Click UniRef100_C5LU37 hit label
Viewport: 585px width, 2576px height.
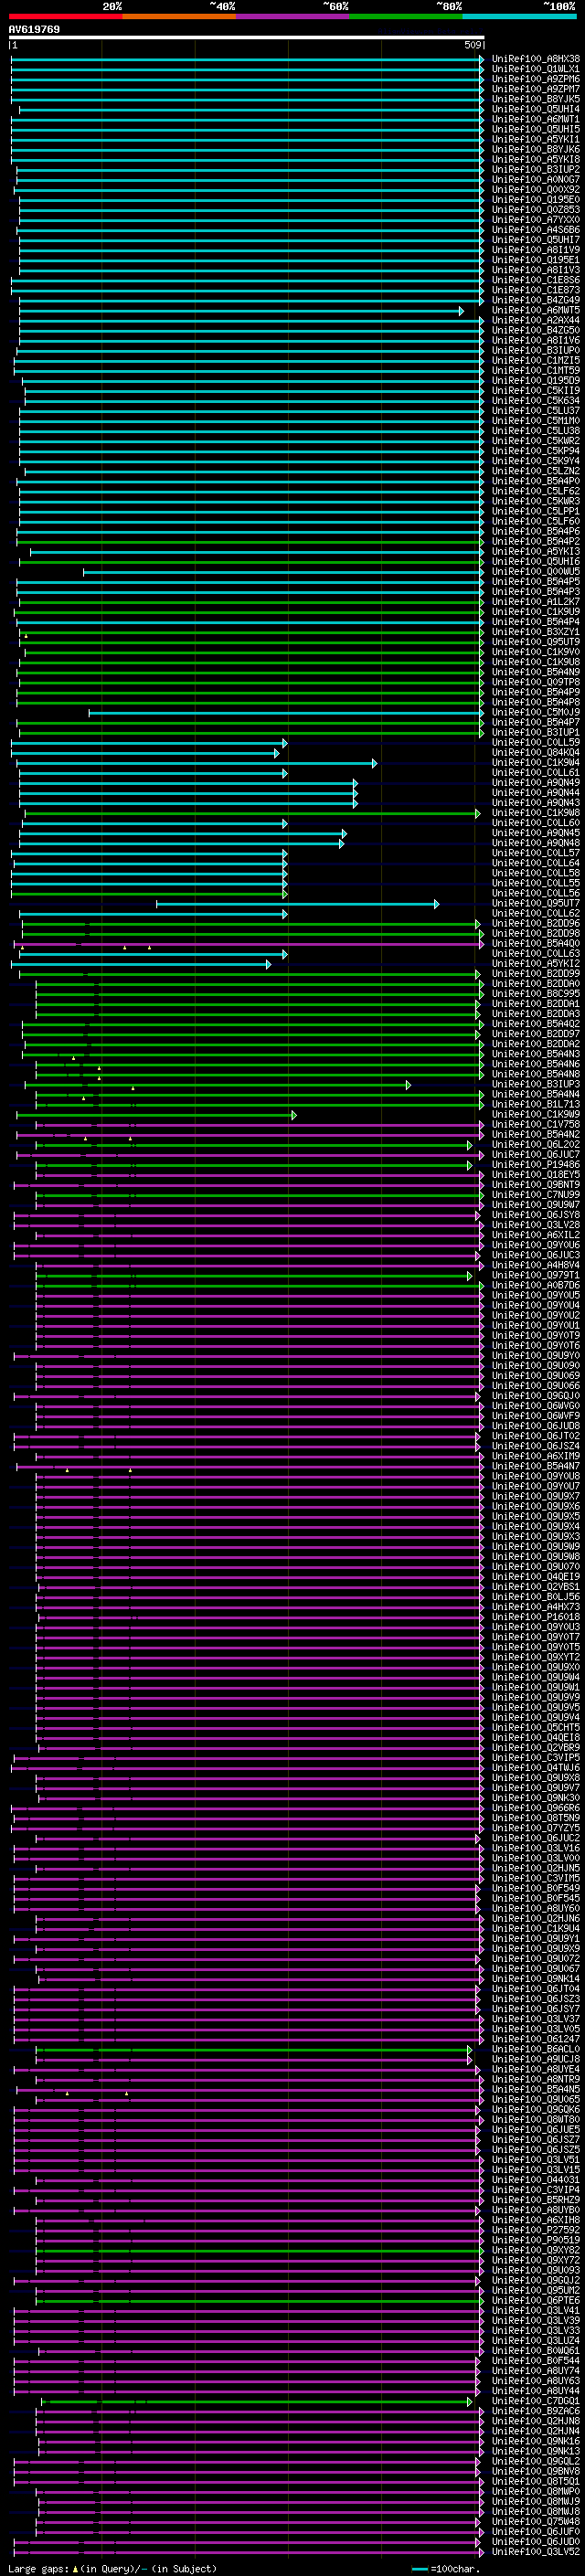point(536,411)
